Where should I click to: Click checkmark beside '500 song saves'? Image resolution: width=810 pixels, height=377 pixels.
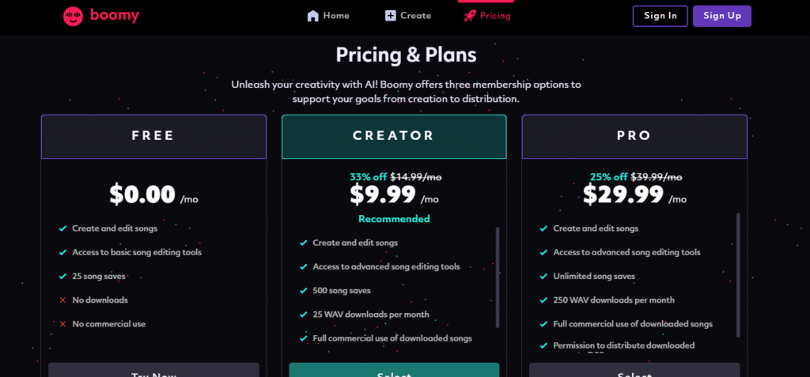click(304, 290)
